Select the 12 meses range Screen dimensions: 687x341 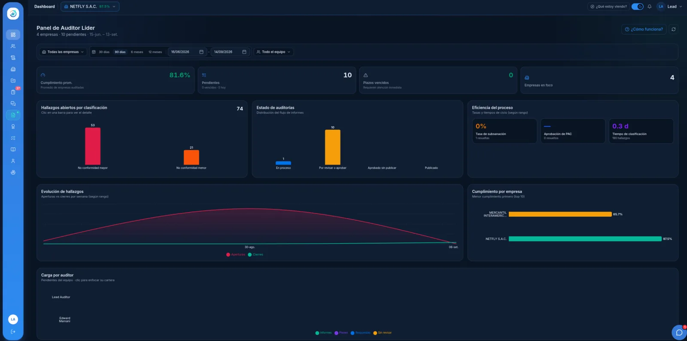pyautogui.click(x=155, y=52)
